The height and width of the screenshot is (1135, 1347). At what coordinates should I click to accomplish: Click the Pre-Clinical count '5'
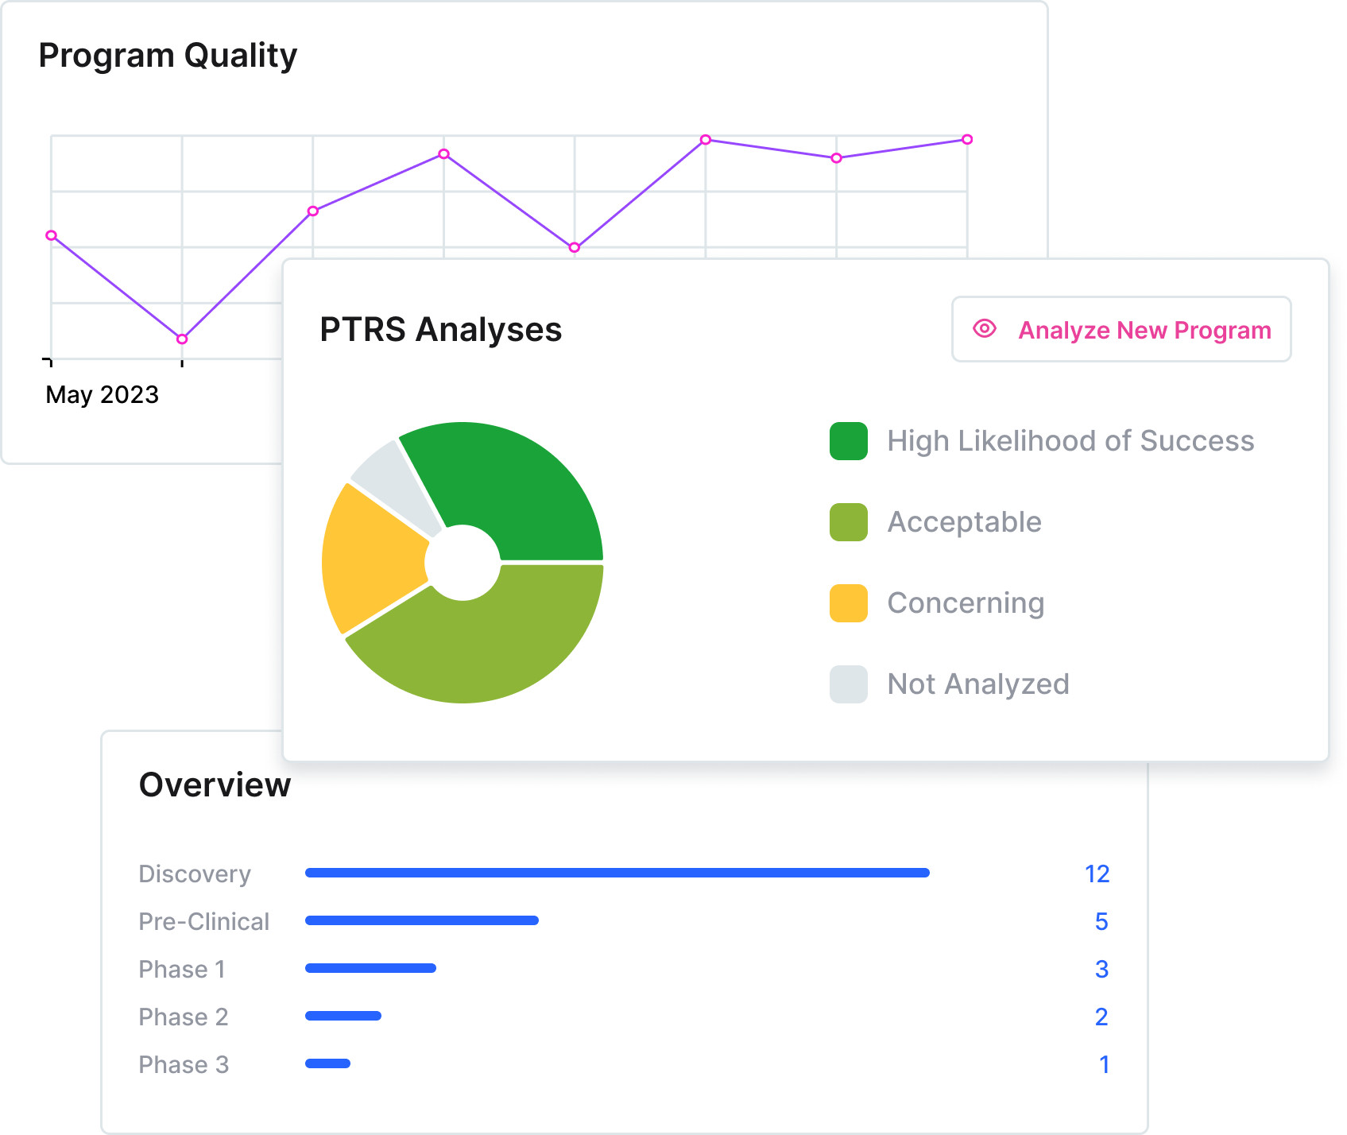(x=1101, y=922)
